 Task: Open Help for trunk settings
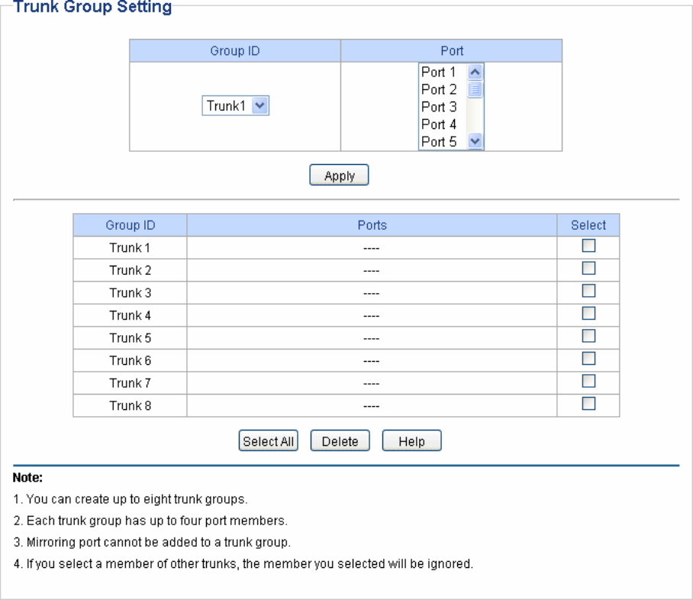click(x=411, y=441)
